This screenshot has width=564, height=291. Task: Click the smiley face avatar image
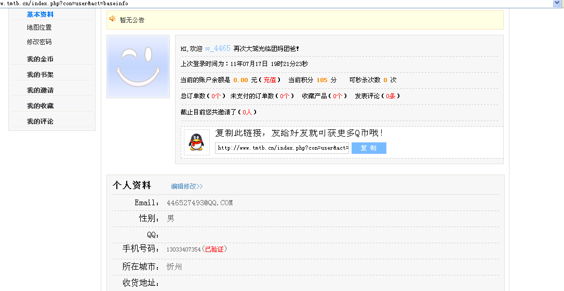[138, 67]
